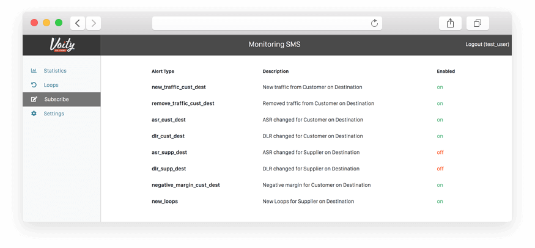Click the Statistics bar chart icon

tap(34, 71)
